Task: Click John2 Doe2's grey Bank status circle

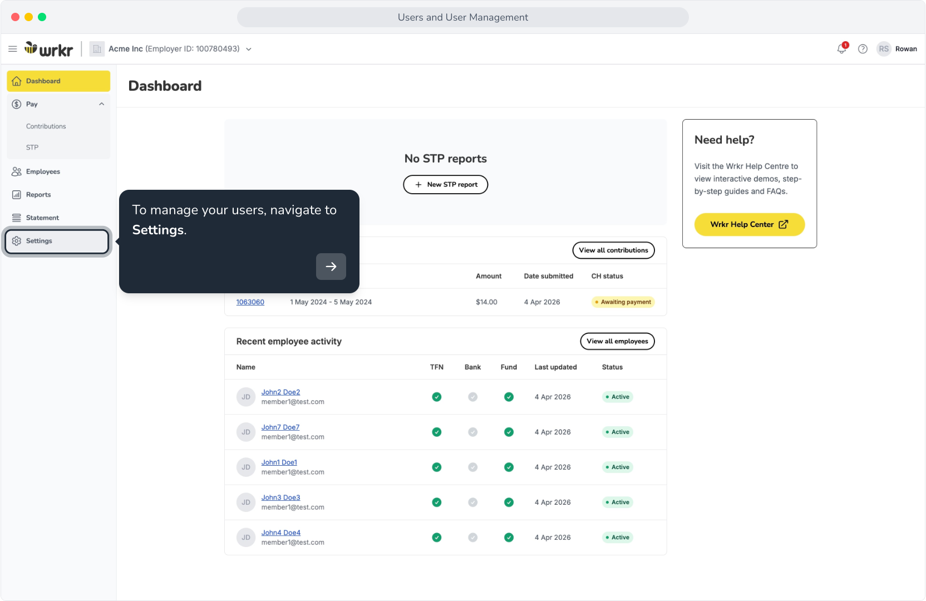Action: 472,397
